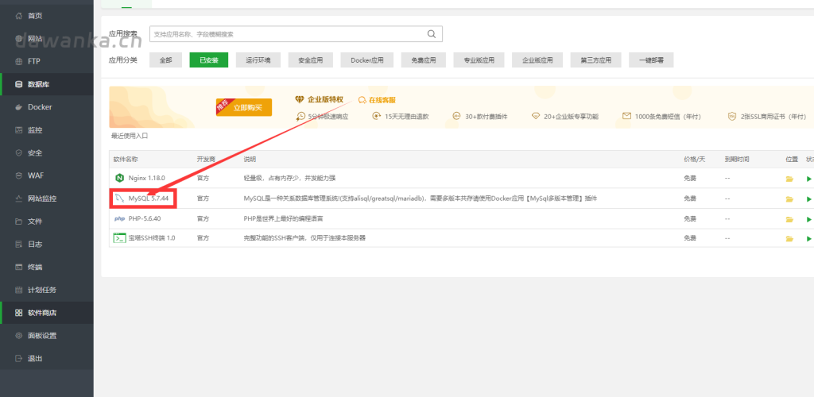
Task: Select the 已安装 category filter
Action: pyautogui.click(x=209, y=60)
